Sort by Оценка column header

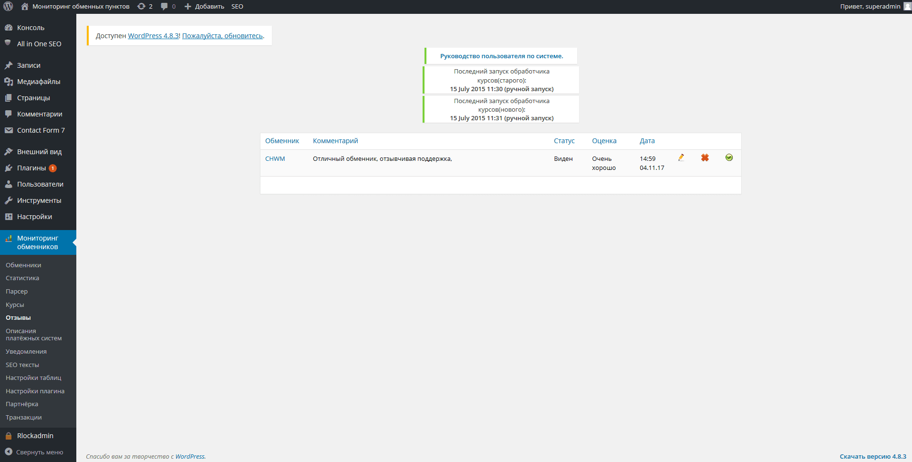[604, 141]
